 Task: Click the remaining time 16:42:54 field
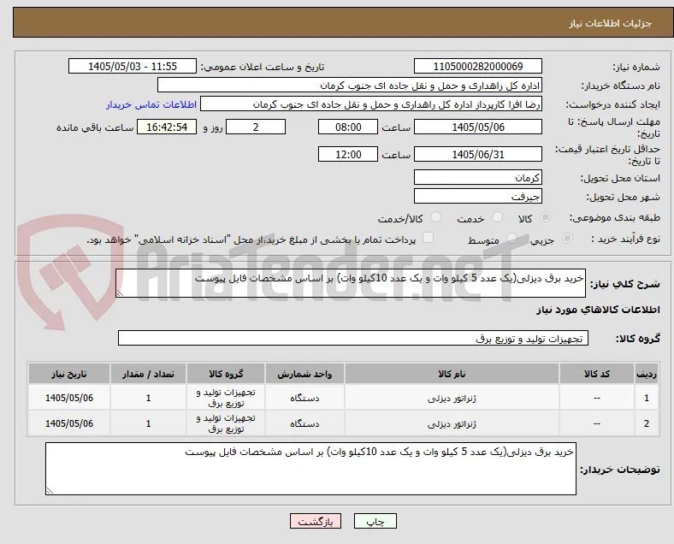(x=167, y=127)
